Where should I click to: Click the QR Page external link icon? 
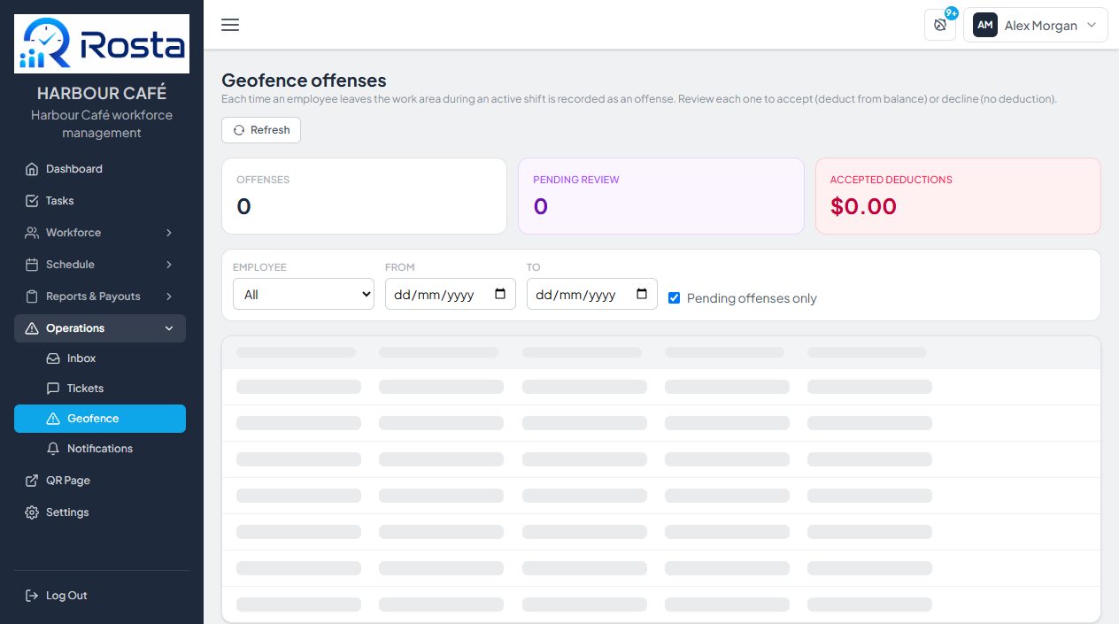[x=32, y=481]
